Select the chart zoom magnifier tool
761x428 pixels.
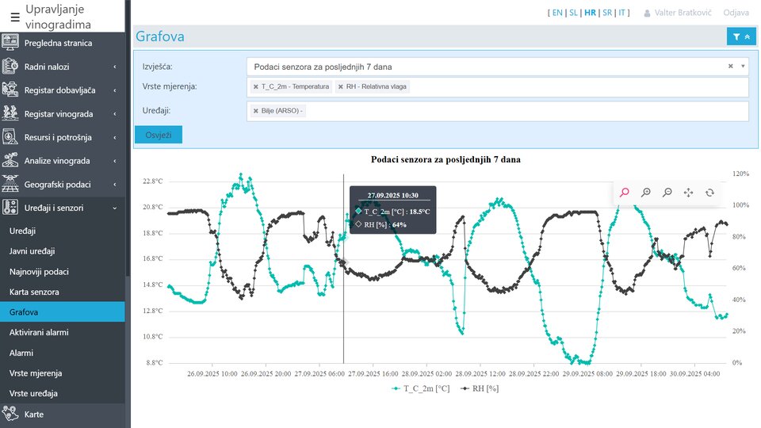click(x=625, y=193)
